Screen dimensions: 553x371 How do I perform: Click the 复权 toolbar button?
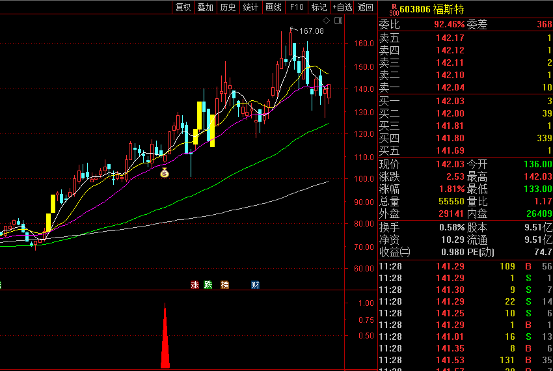pos(183,7)
